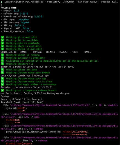Select the checkmark for 'Checking autoconf is available'

[x=2, y=58]
